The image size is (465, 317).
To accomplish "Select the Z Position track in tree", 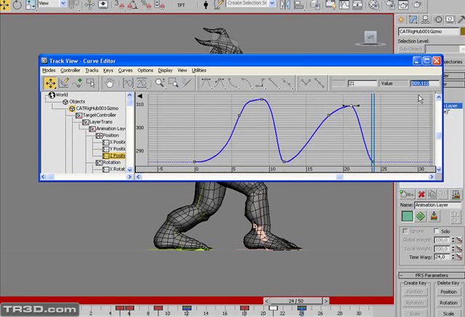I will [x=117, y=156].
